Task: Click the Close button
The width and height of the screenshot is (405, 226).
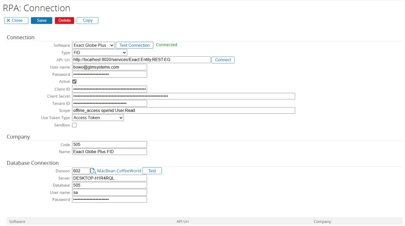Action: [x=16, y=20]
